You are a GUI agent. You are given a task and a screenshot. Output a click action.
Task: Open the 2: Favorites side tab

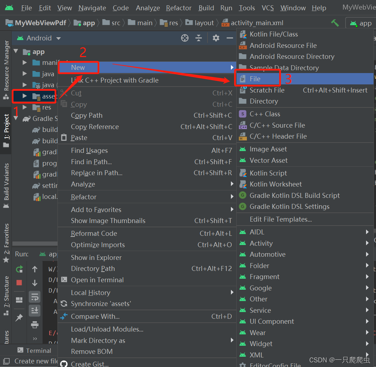tap(6, 243)
